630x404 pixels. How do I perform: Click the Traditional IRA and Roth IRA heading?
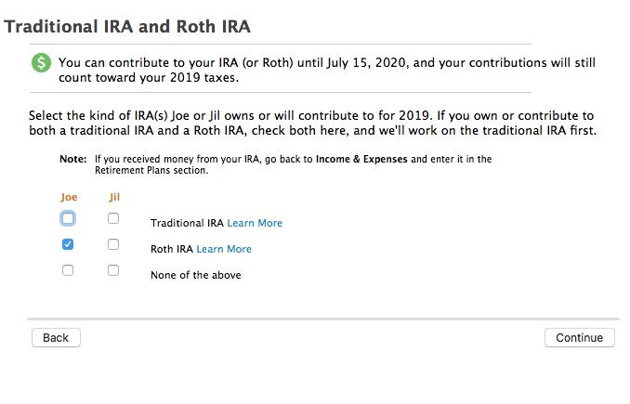(127, 26)
